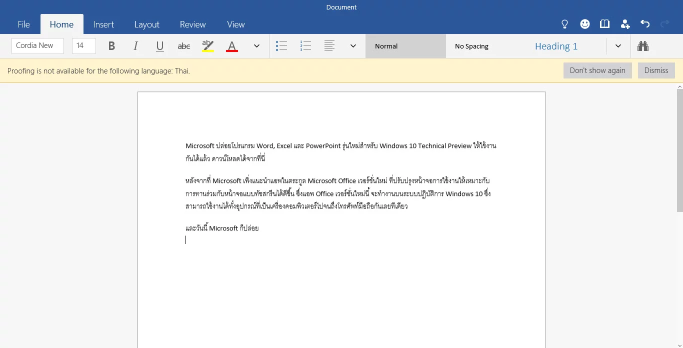
Task: Open Tell Me lightbulb
Action: click(565, 24)
